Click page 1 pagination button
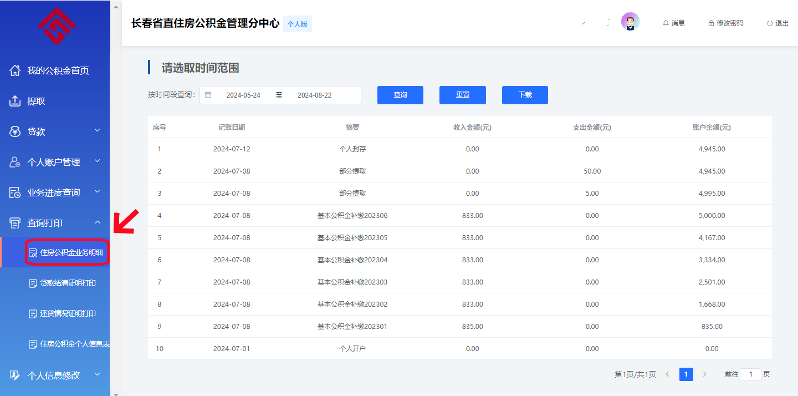 point(686,374)
